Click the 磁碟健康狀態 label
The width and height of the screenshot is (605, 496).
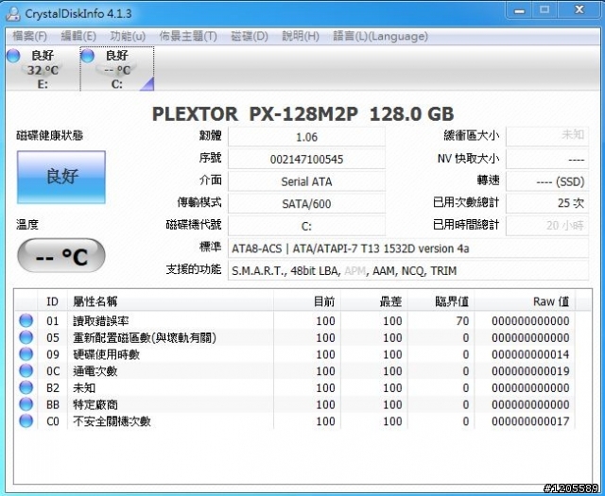pos(50,135)
